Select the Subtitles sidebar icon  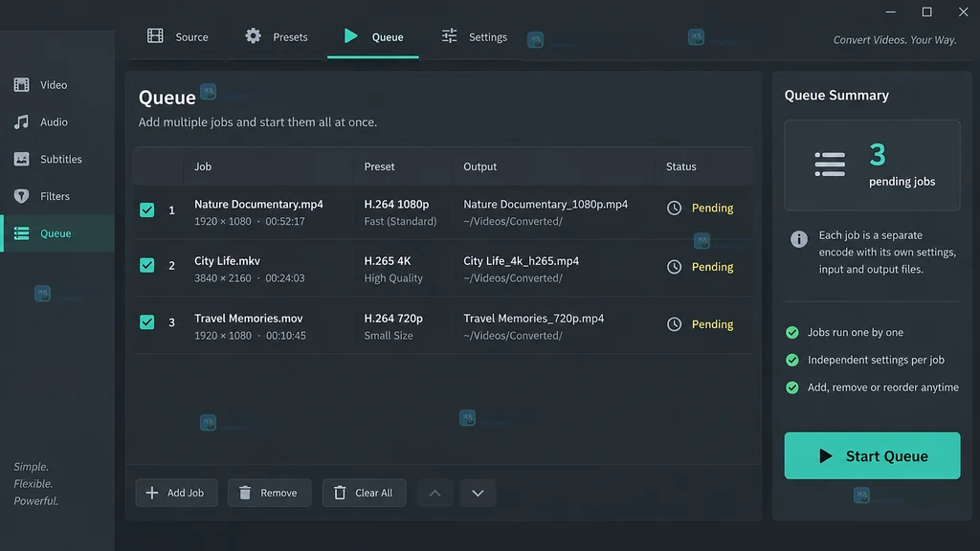21,159
